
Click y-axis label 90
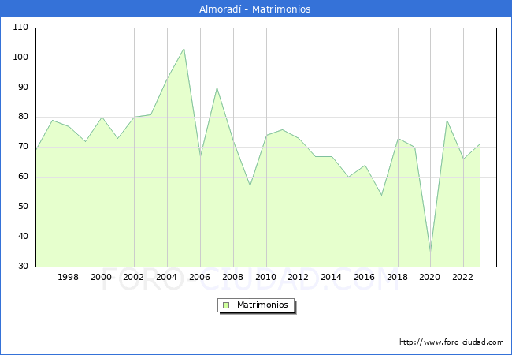coord(23,87)
